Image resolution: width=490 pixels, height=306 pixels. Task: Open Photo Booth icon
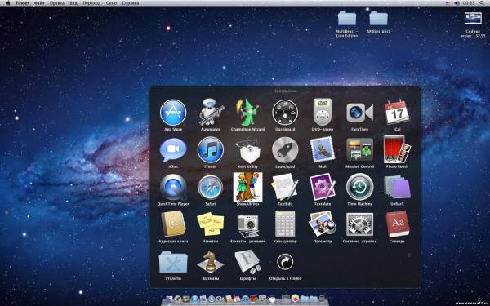click(397, 149)
